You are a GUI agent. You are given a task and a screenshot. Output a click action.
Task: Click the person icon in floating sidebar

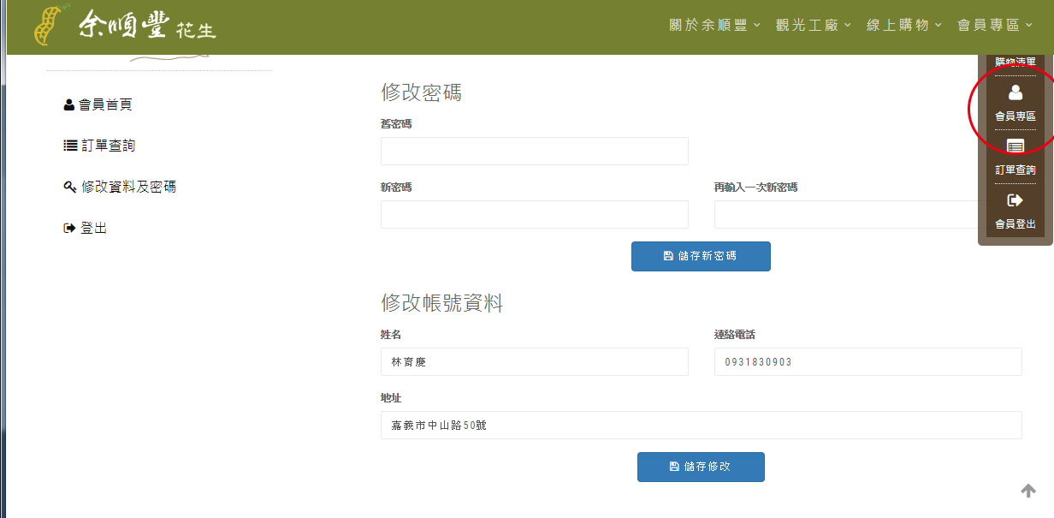(1015, 92)
